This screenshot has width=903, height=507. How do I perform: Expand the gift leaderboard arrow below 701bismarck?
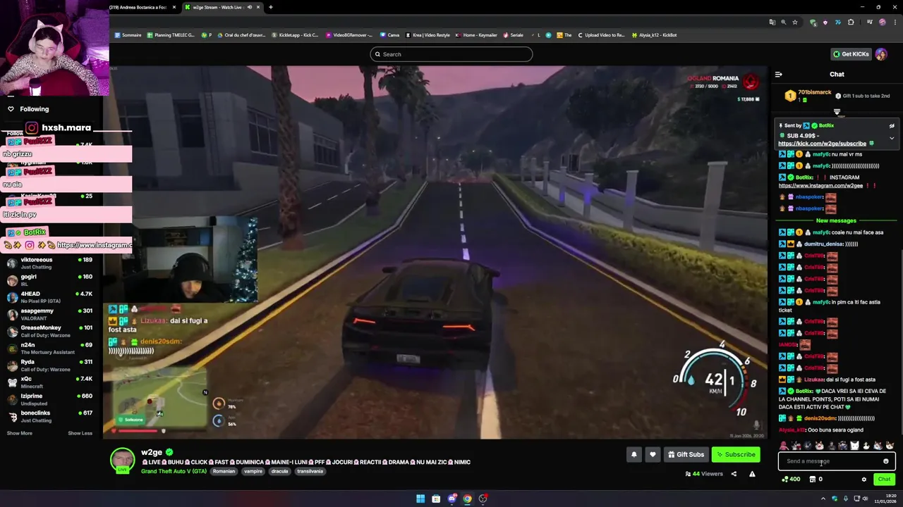(837, 111)
